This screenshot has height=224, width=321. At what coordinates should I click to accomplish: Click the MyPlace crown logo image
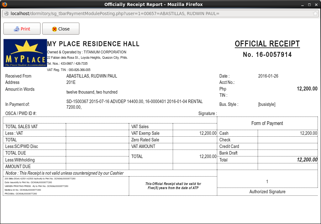point(25,53)
